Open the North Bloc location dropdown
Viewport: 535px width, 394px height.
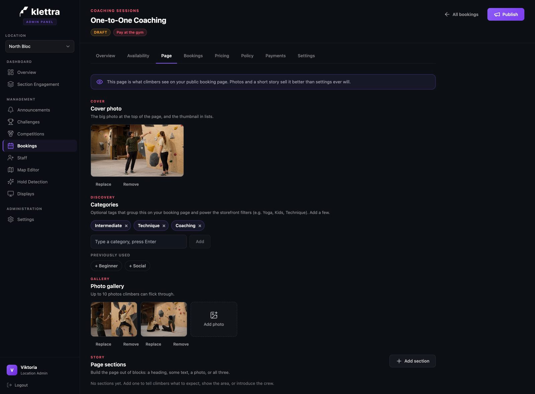(40, 46)
